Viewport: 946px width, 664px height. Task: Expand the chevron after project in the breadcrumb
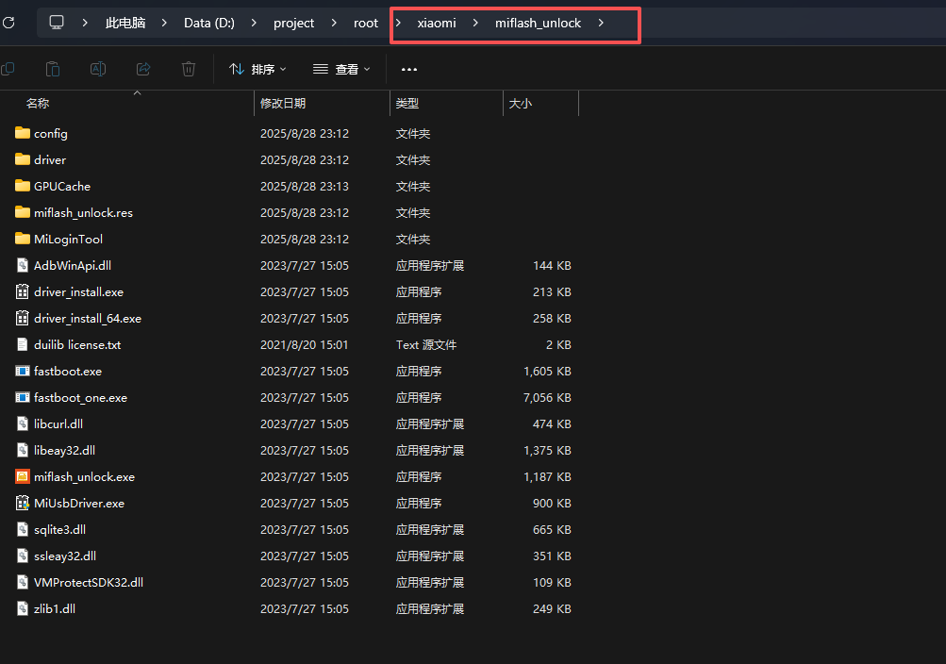334,23
